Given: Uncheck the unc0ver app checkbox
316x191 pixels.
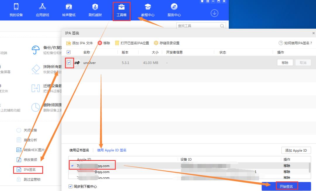Looking at the screenshot, I should pyautogui.click(x=69, y=62).
